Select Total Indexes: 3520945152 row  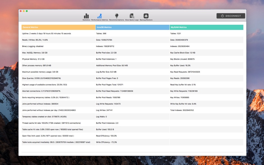(207, 110)
